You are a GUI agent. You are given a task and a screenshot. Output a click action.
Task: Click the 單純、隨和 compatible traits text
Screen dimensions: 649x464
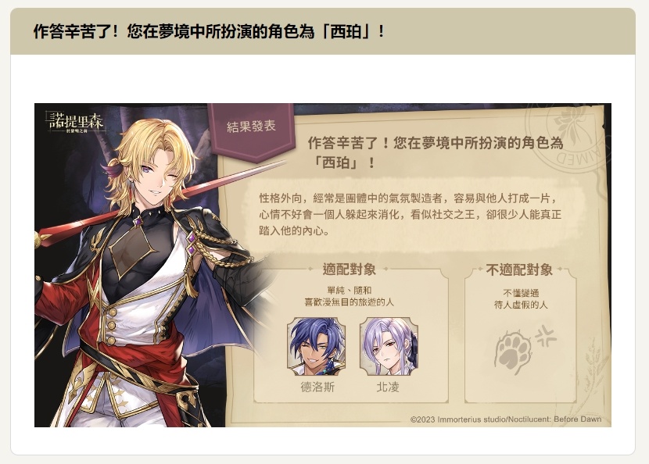tap(349, 296)
